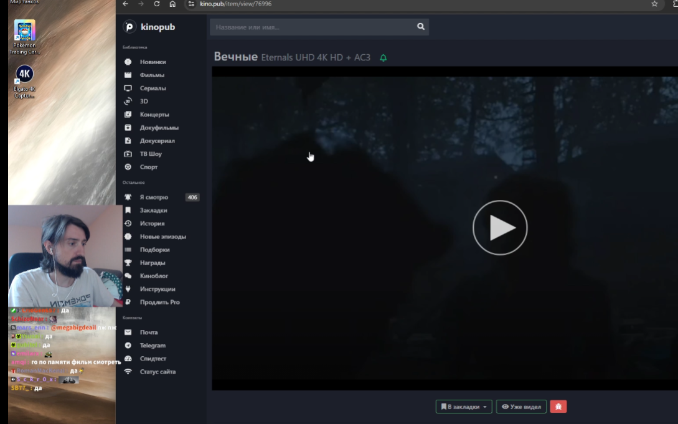
Task: Click the red bug report button
Action: (558, 407)
